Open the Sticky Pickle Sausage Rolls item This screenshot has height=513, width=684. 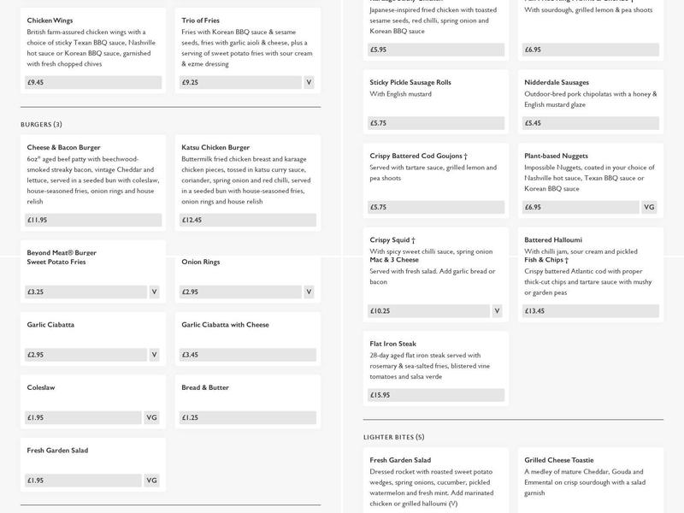[410, 83]
